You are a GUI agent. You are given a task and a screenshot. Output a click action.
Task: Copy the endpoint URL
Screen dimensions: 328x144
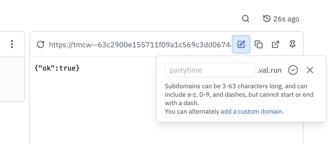pos(258,44)
